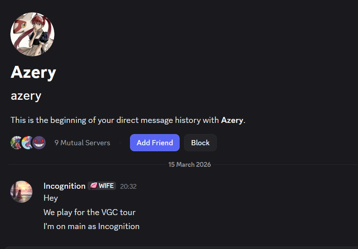Click the 20:32 timestamp
This screenshot has height=249, width=358.
[x=128, y=186]
